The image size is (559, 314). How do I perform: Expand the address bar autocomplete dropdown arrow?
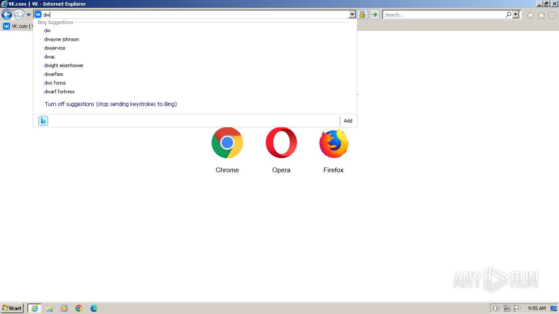pyautogui.click(x=352, y=14)
